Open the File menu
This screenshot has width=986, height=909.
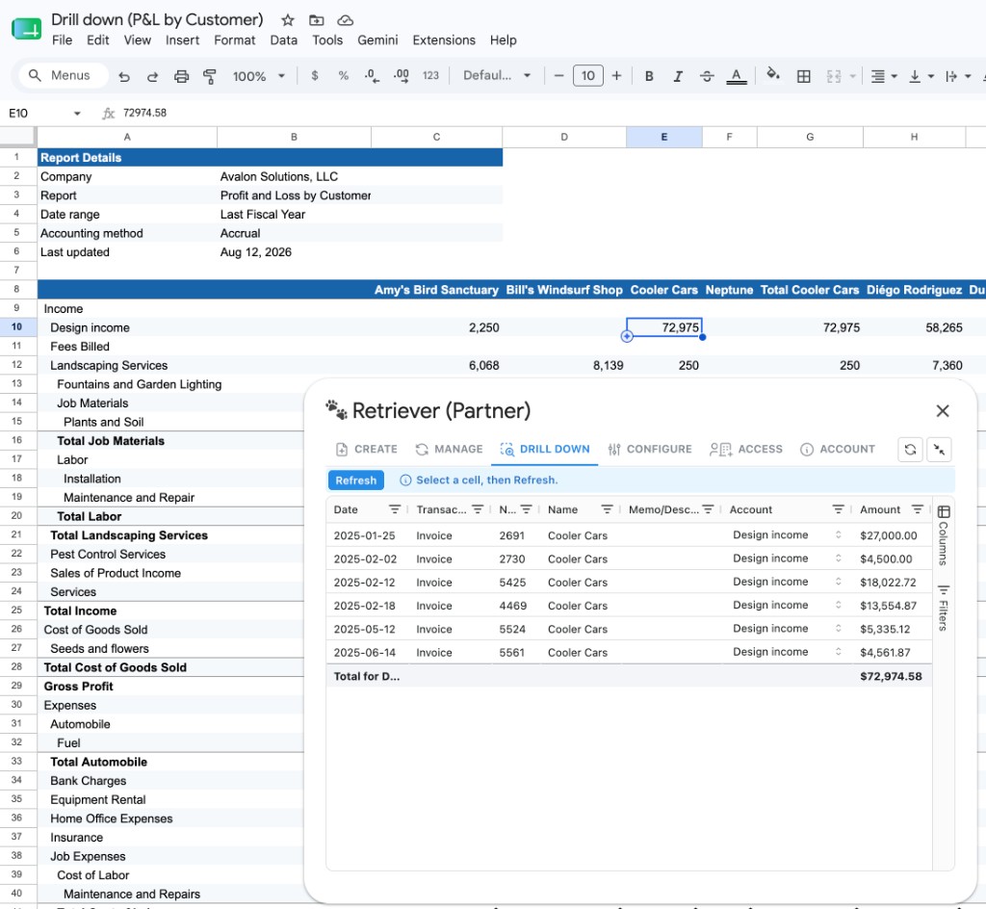coord(62,40)
